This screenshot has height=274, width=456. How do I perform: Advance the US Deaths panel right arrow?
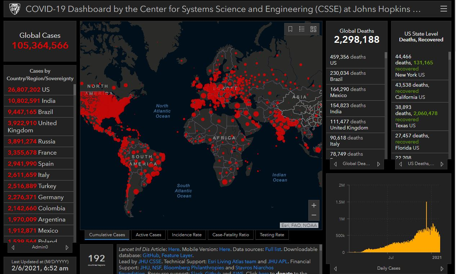click(442, 164)
